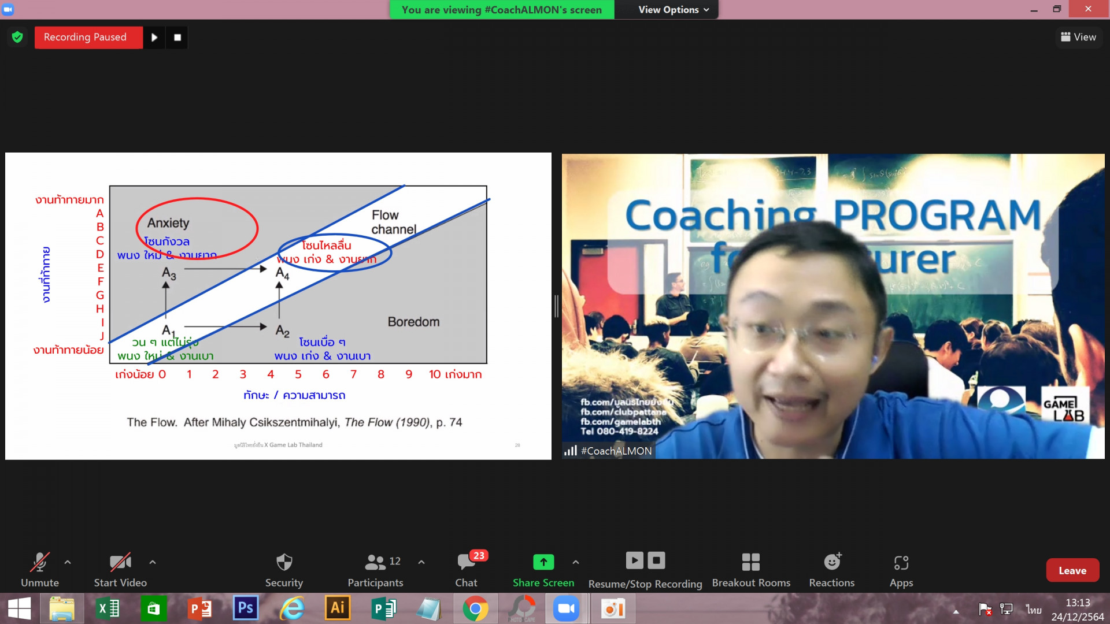Image resolution: width=1110 pixels, height=624 pixels.
Task: Open the View layout menu
Action: click(x=1078, y=37)
